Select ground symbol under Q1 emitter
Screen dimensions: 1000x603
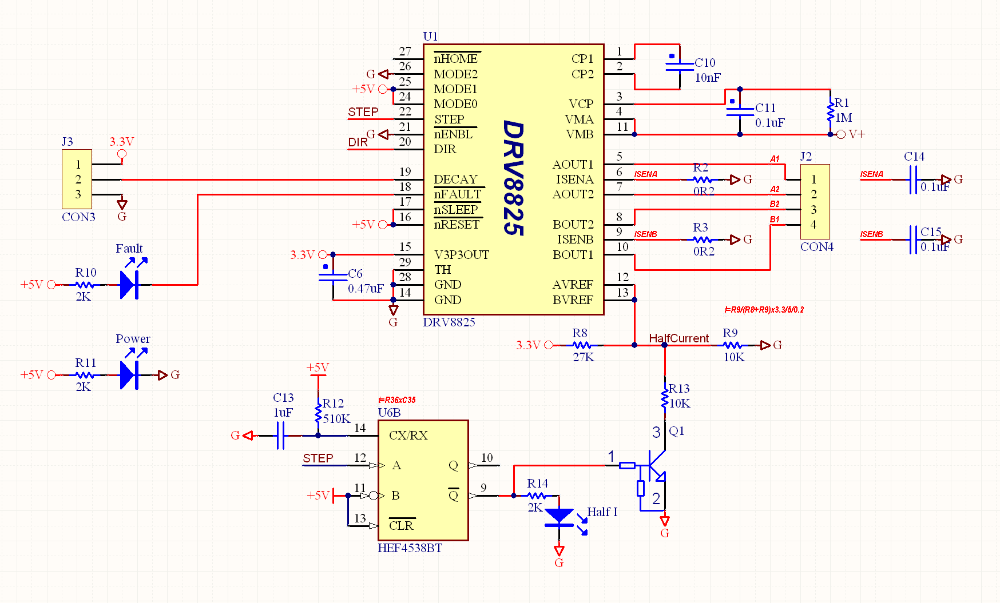665,521
